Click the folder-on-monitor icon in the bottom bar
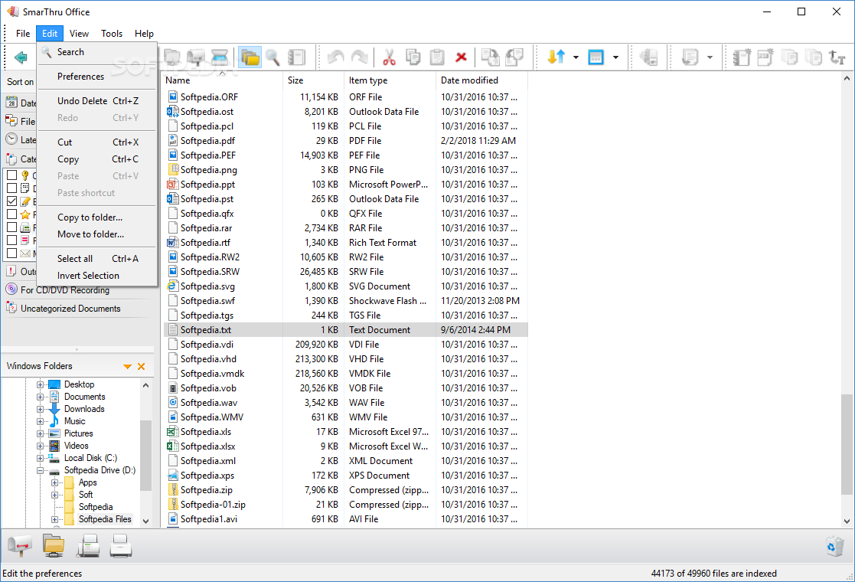 pyautogui.click(x=54, y=545)
